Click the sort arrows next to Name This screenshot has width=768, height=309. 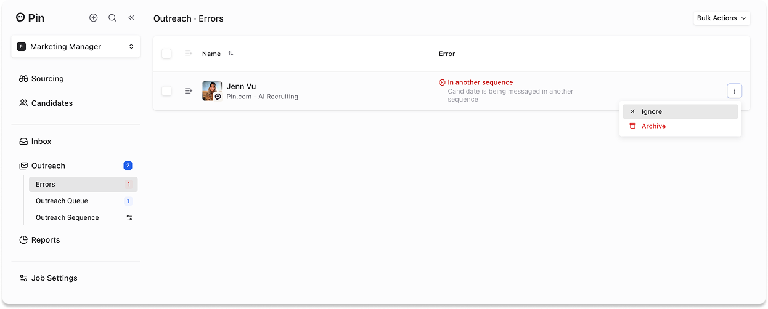coord(231,54)
